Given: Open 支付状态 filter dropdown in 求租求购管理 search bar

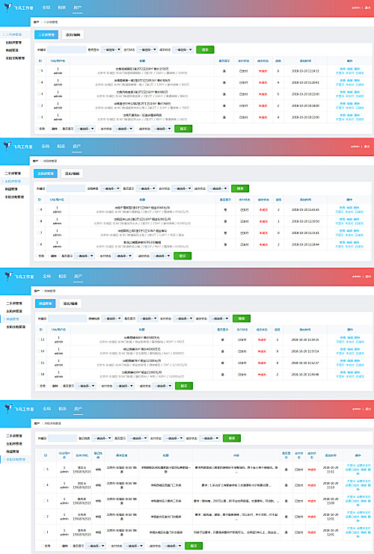Looking at the screenshot, I should (x=174, y=438).
